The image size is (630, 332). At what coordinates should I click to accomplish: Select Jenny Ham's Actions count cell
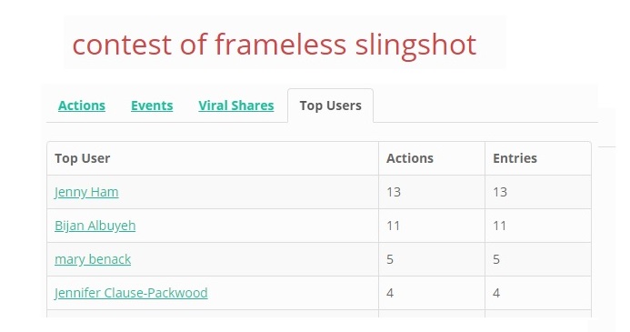coord(432,192)
